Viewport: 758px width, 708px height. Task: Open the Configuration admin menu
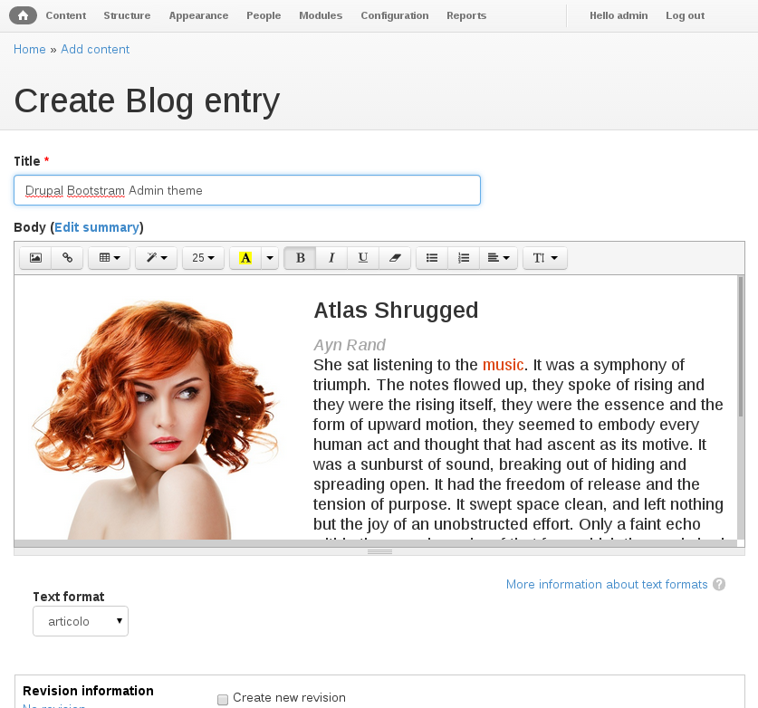(395, 15)
